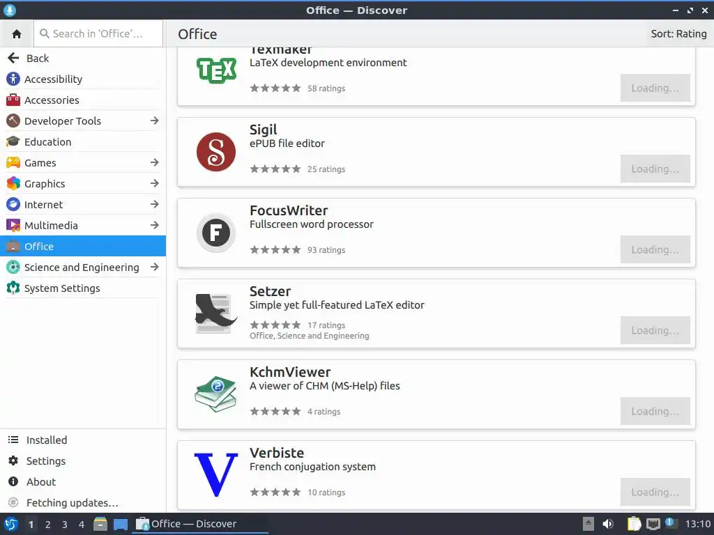Focus the Search in 'Office' field

pyautogui.click(x=98, y=33)
